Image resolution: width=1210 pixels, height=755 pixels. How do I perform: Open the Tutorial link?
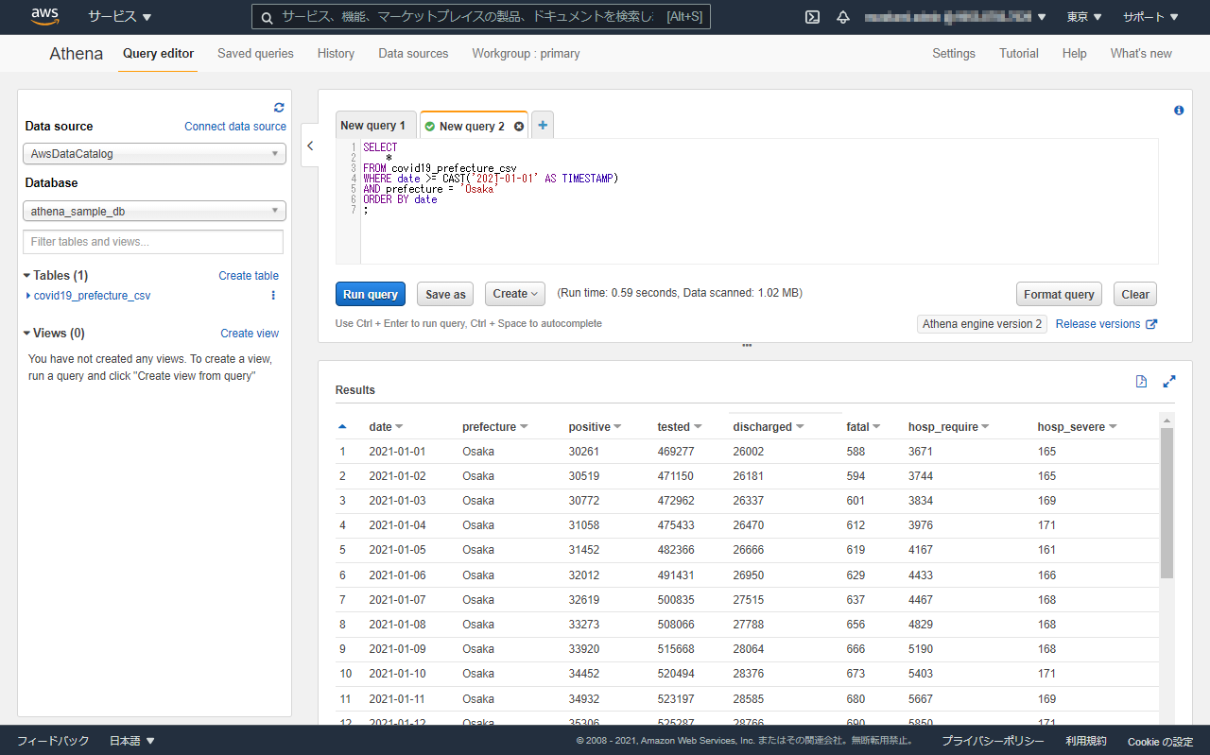(1019, 54)
